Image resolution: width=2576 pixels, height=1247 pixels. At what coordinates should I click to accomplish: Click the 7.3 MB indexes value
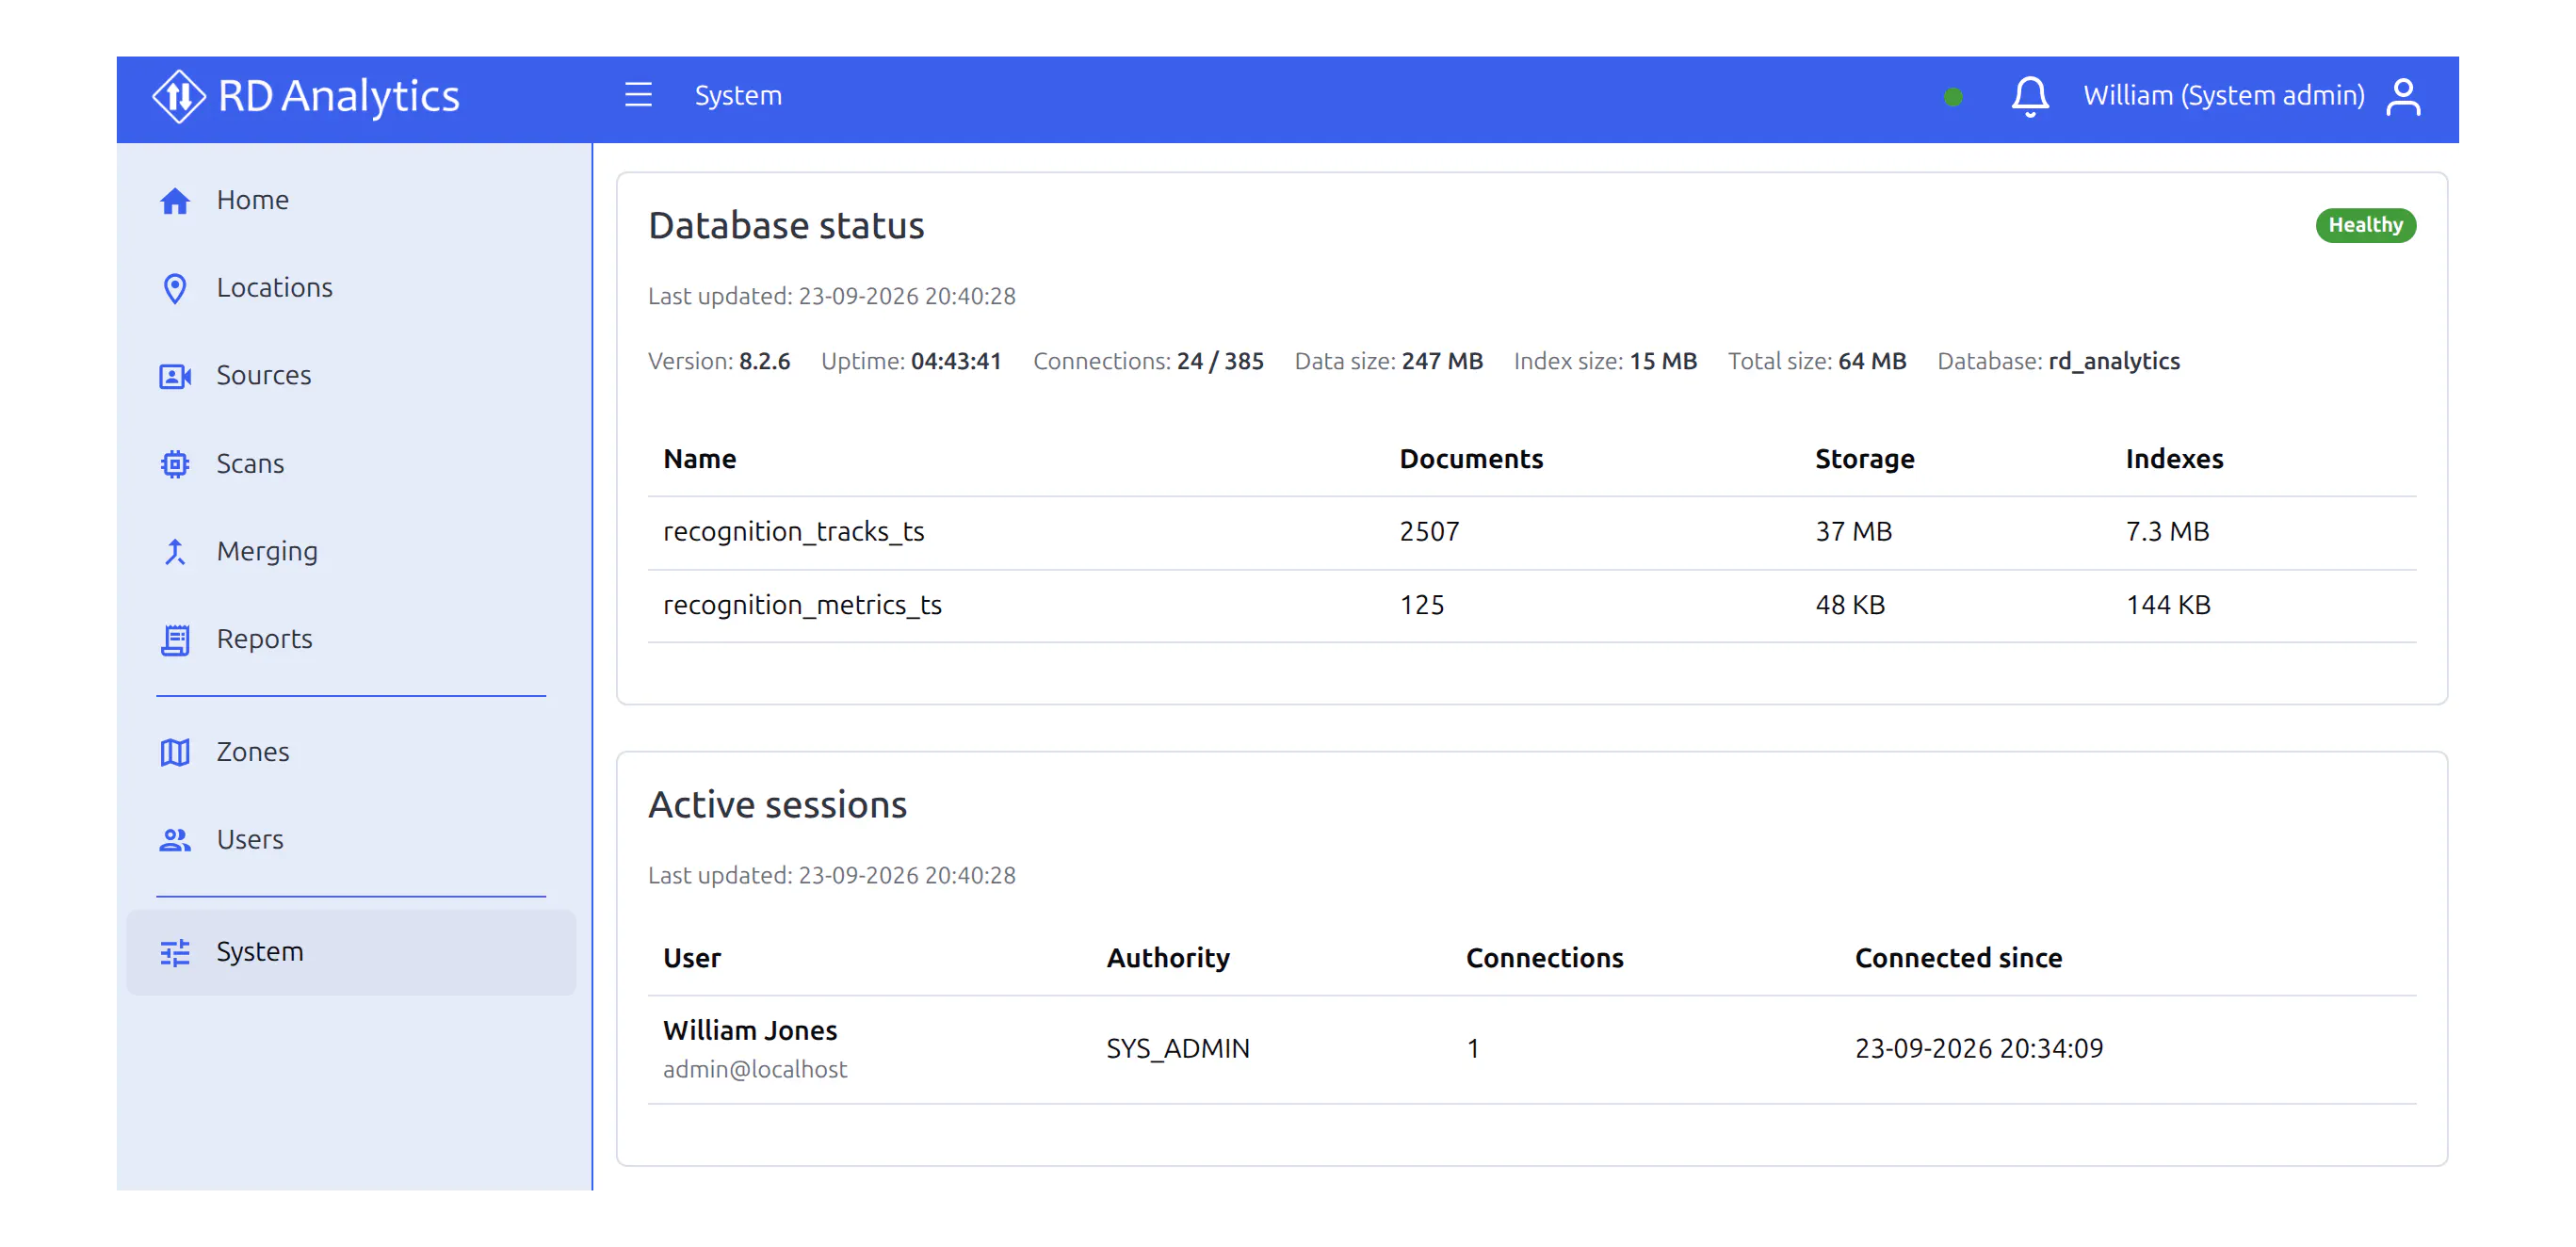pyautogui.click(x=2167, y=532)
